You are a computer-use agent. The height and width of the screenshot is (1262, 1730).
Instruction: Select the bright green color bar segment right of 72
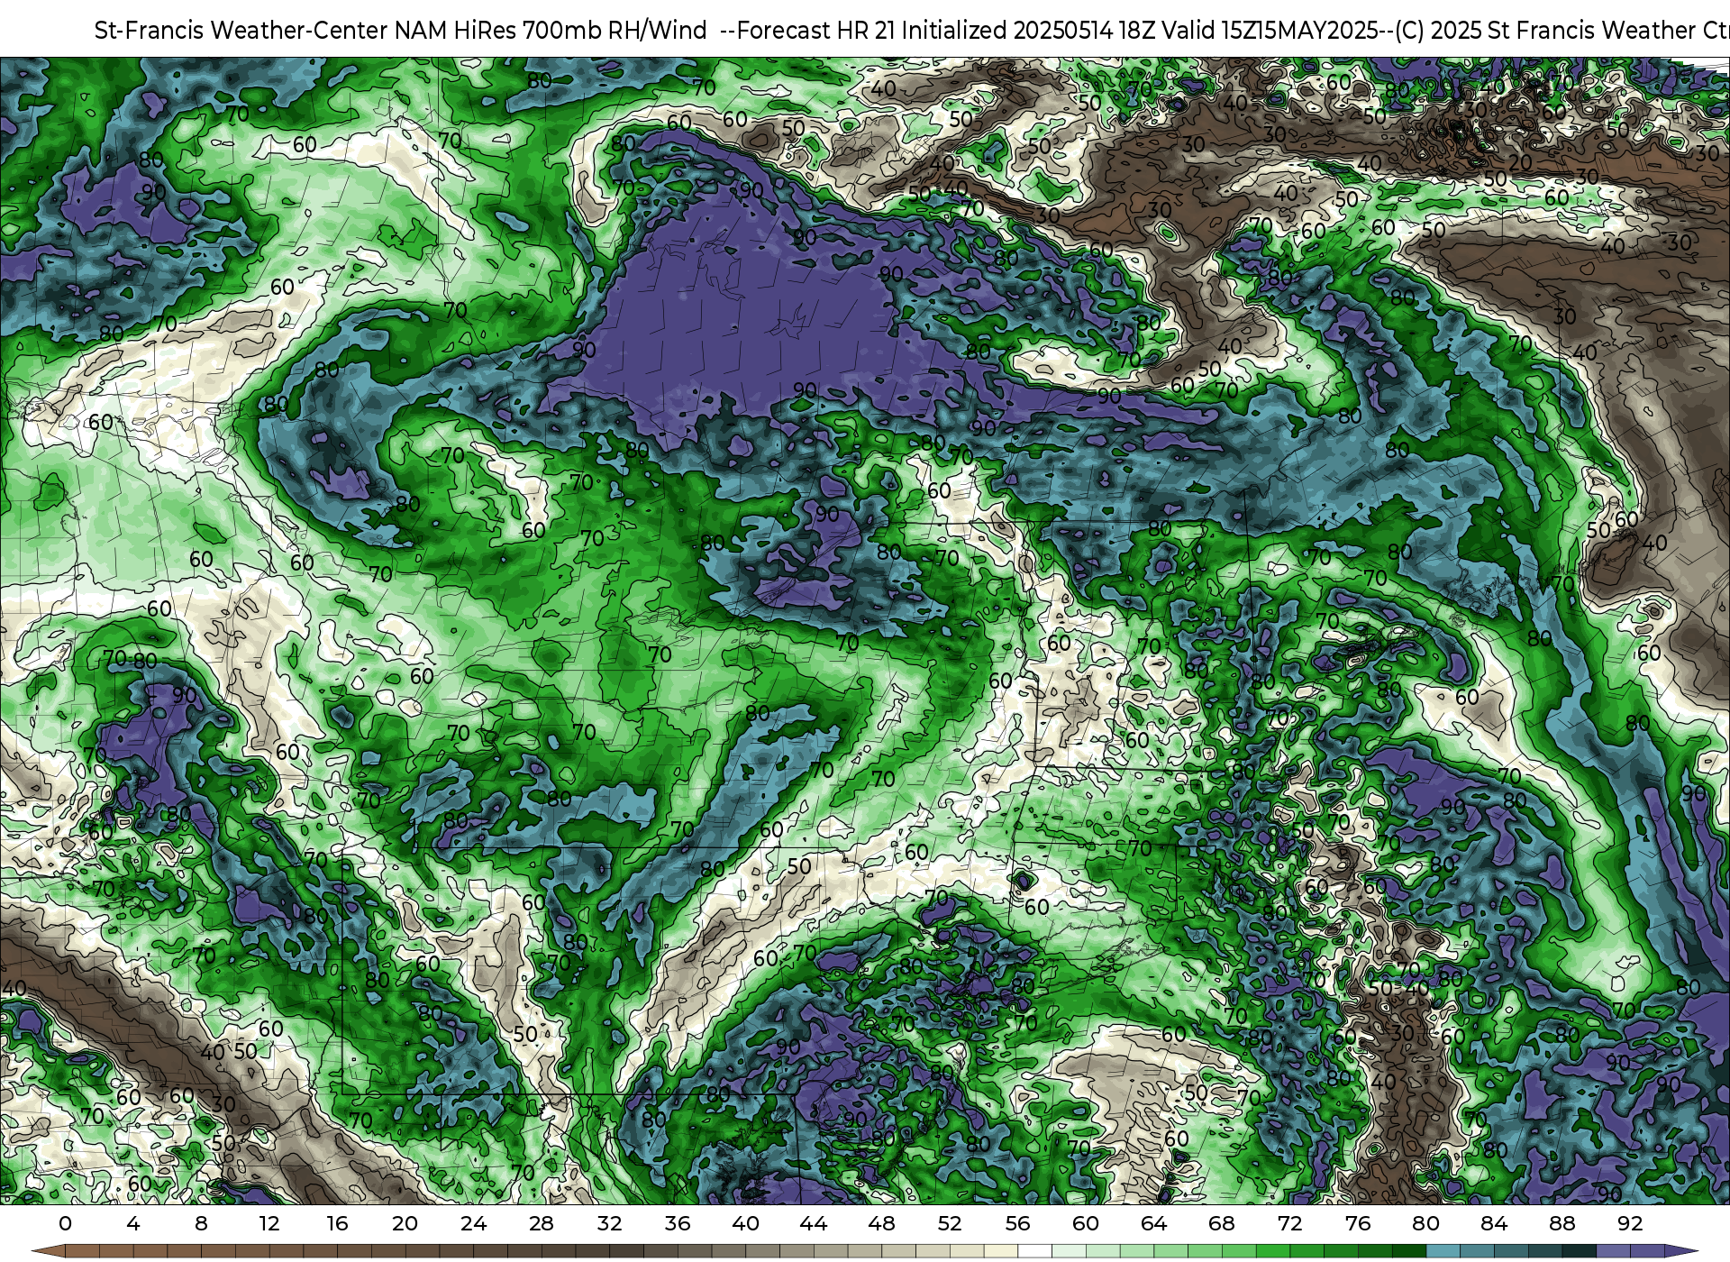pos(1307,1251)
